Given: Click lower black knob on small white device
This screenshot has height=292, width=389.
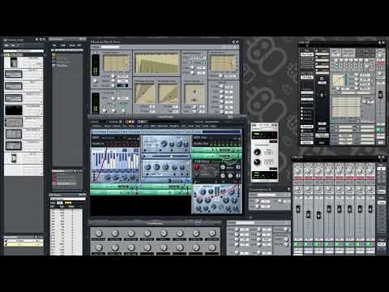Looking at the screenshot, I should (258, 162).
